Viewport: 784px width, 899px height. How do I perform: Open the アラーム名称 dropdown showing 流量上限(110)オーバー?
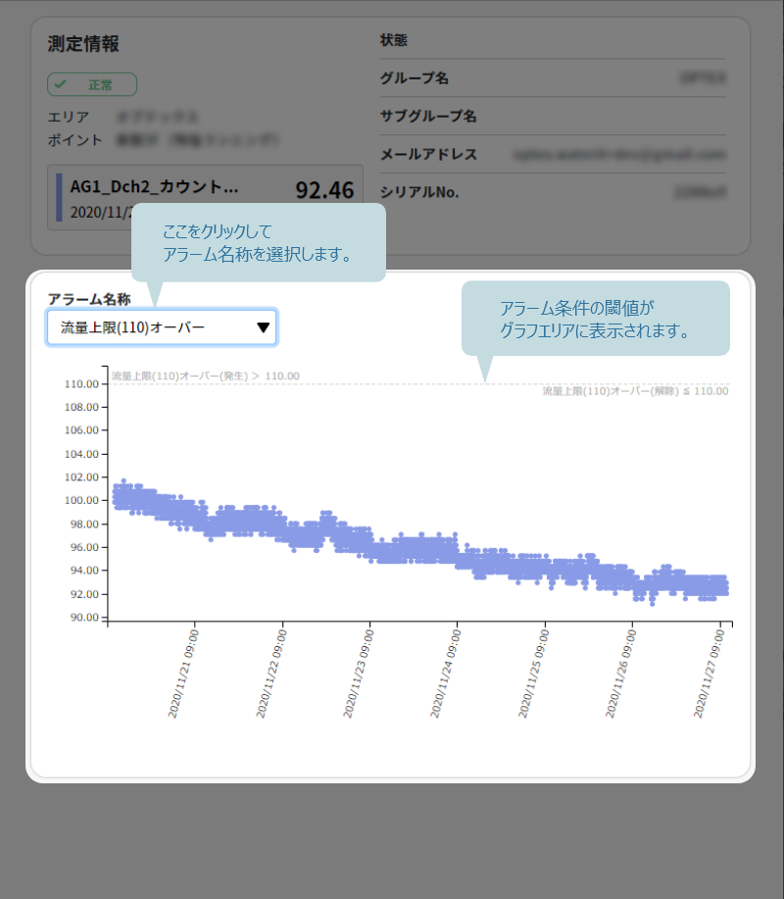click(162, 327)
